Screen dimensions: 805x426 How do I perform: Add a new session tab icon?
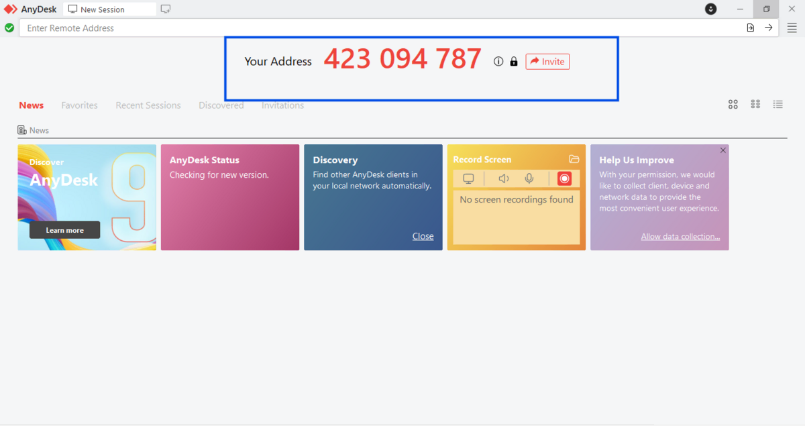166,9
